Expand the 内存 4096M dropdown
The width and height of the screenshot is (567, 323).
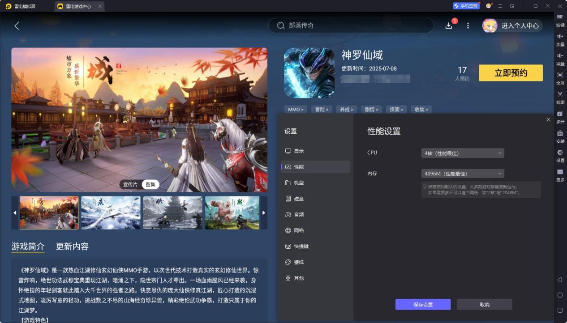463,174
